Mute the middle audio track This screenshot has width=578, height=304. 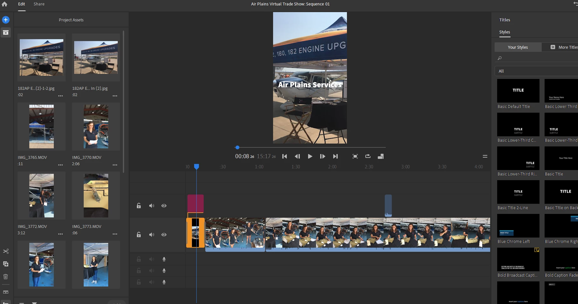(152, 271)
